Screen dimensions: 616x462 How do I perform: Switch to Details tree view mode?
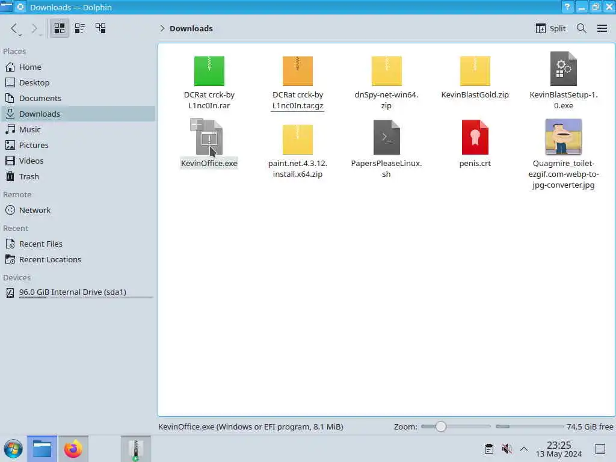coord(100,28)
